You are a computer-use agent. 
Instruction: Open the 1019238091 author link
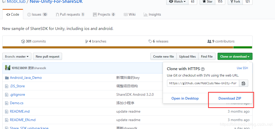pos(19,68)
